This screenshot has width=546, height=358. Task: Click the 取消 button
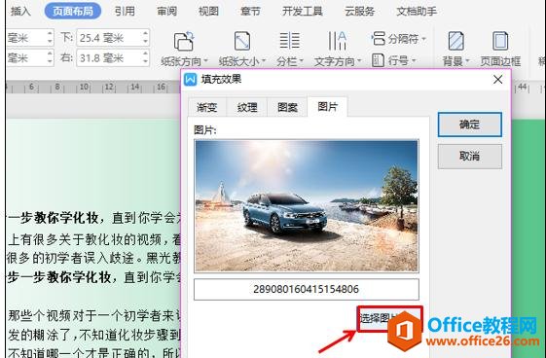(x=469, y=157)
